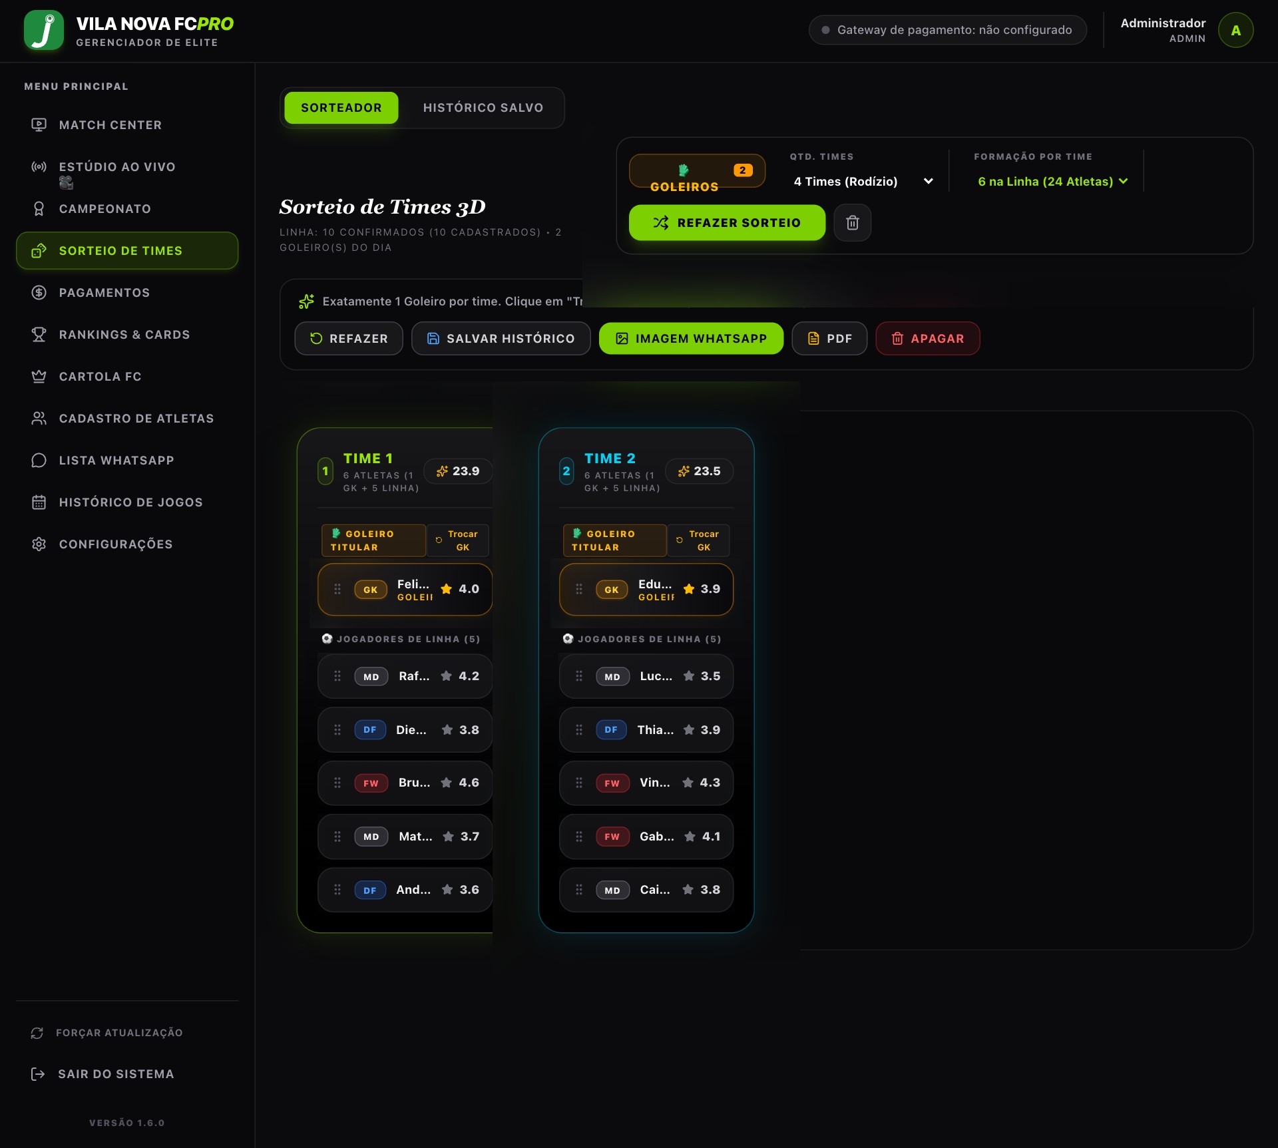This screenshot has height=1148, width=1278.
Task: Click the drag handle on Raf... row
Action: pos(337,676)
